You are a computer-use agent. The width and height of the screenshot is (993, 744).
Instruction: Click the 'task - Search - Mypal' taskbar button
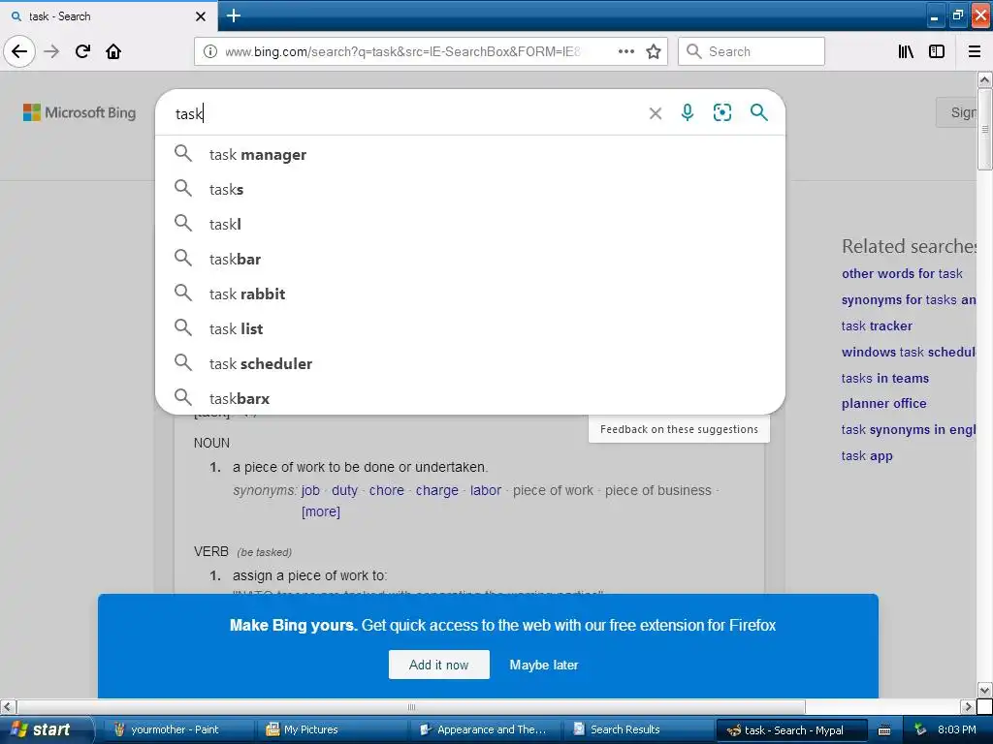coord(791,730)
